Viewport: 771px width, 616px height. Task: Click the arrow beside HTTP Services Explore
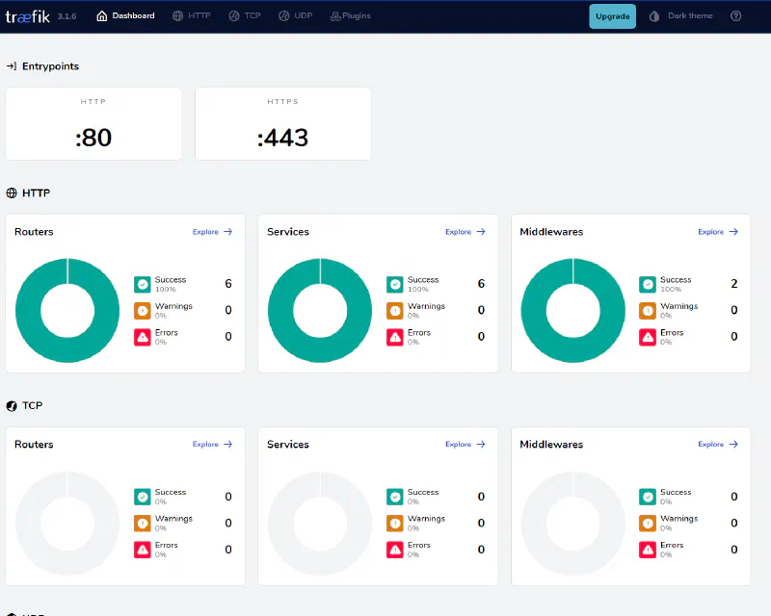click(x=481, y=232)
